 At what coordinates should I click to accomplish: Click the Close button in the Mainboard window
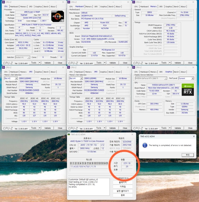click(x=125, y=63)
